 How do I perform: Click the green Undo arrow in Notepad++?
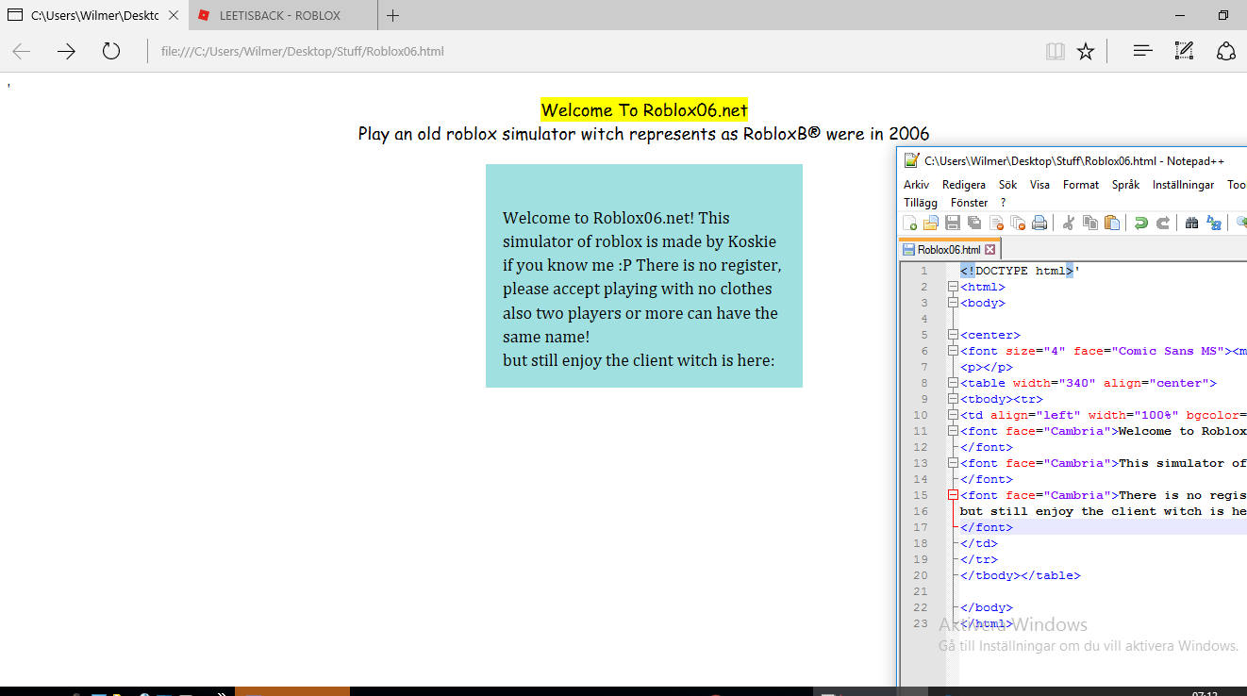pyautogui.click(x=1141, y=224)
